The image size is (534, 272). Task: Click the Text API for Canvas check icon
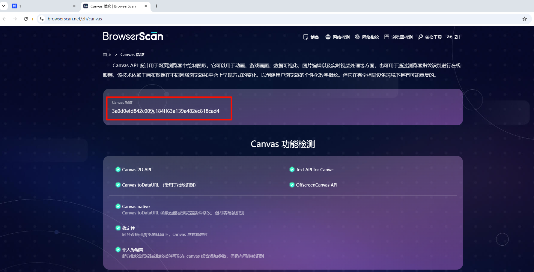tap(292, 169)
